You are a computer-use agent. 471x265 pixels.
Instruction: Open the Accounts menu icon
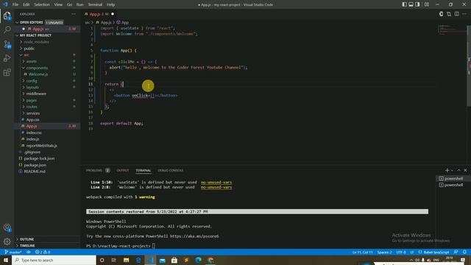click(7, 227)
